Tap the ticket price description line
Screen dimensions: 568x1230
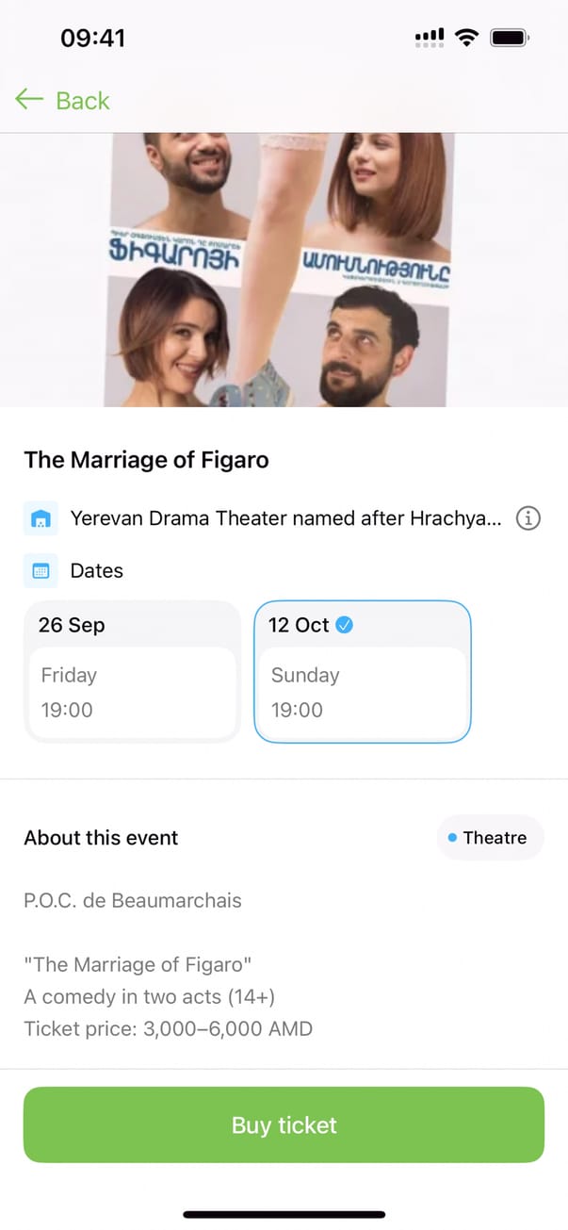[x=168, y=1028]
